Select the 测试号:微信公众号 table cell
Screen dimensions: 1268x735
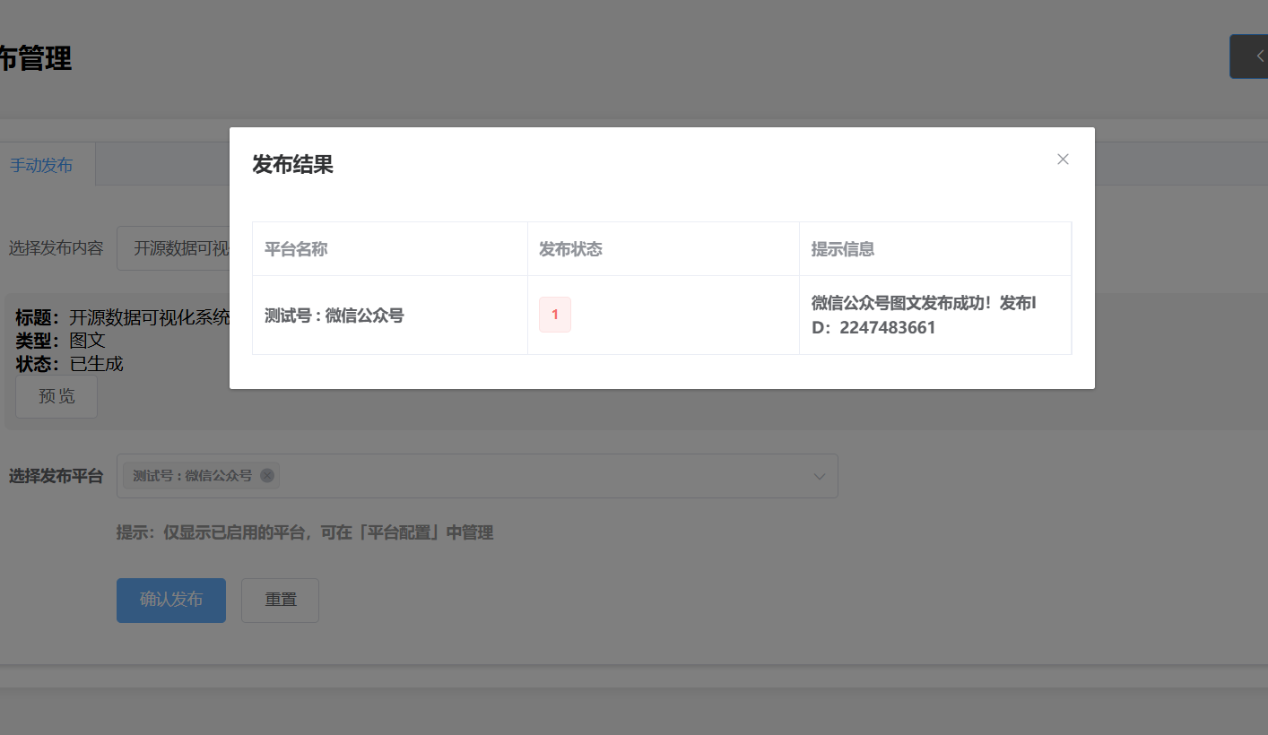coord(334,316)
